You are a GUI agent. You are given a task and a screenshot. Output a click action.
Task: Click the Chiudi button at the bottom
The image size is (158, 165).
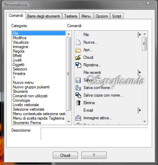(x=65, y=155)
